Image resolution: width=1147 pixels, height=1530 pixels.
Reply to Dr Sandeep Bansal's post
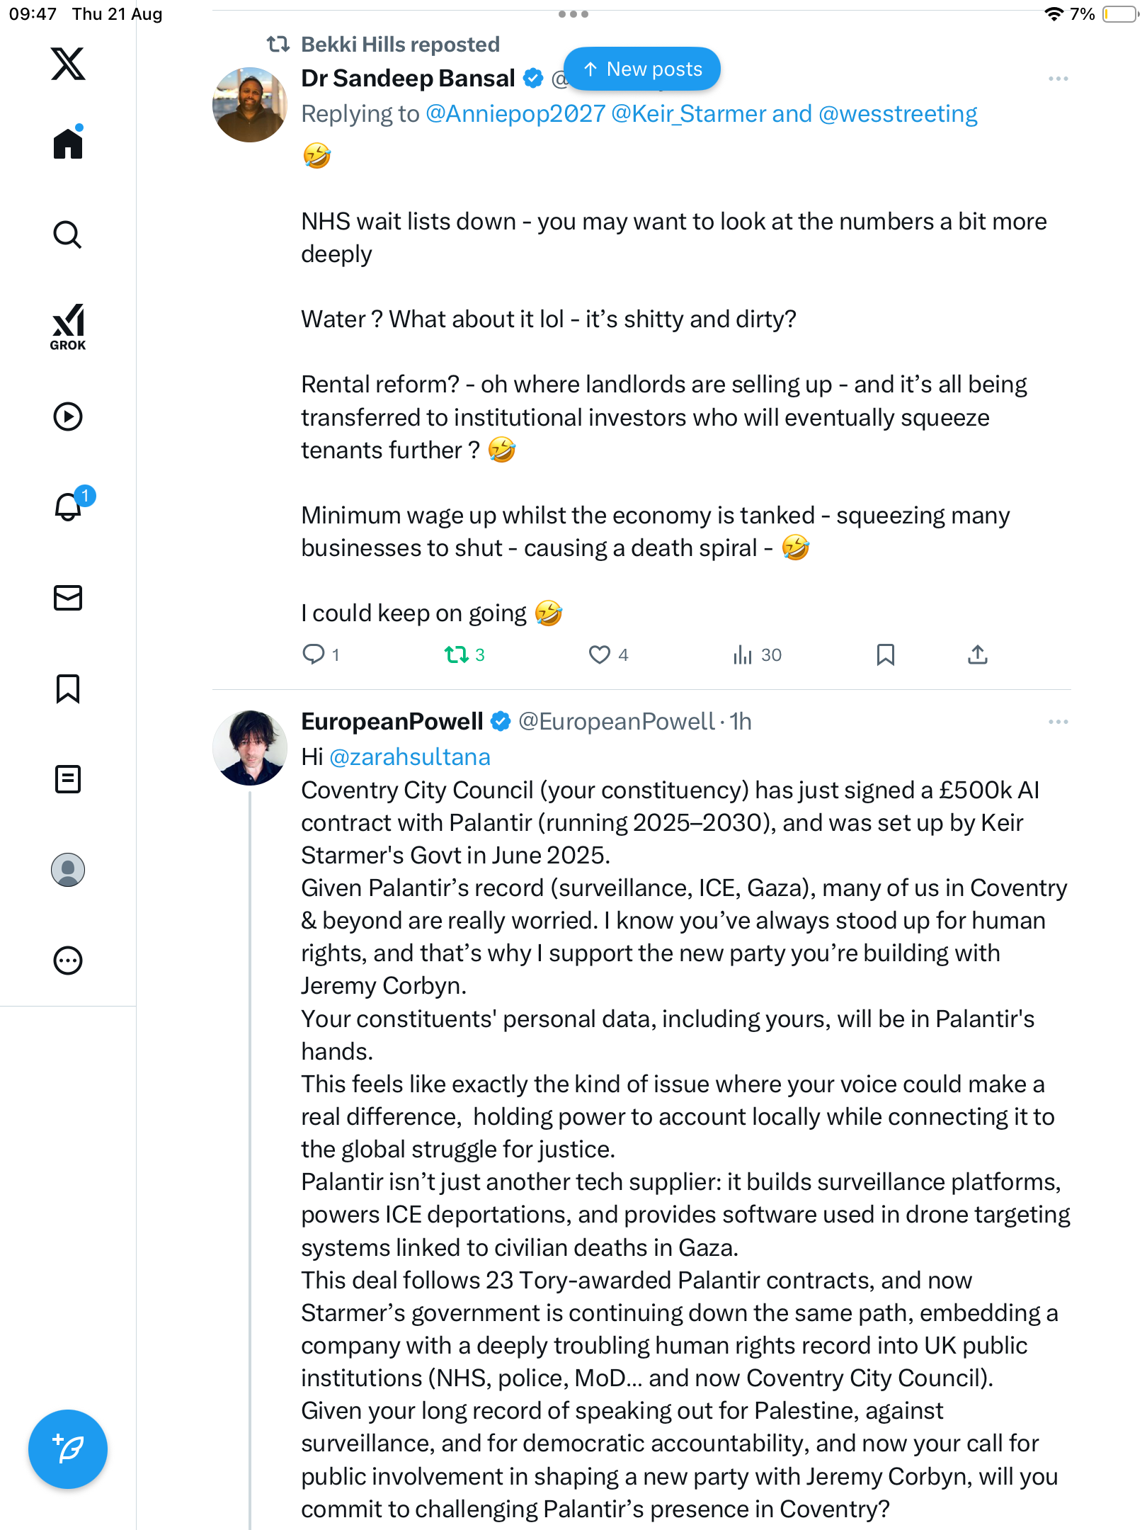click(314, 654)
